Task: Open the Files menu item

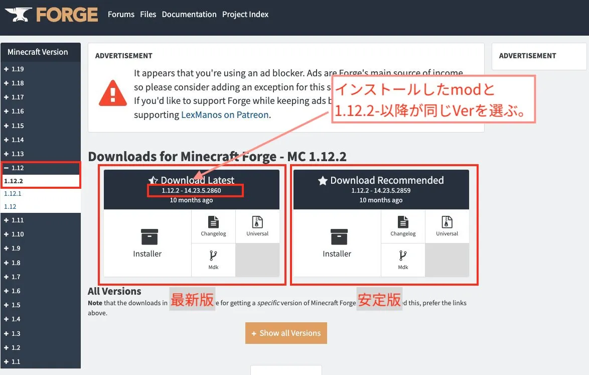Action: click(x=148, y=14)
